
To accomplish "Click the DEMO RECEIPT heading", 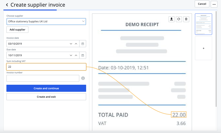I will pos(142,24).
